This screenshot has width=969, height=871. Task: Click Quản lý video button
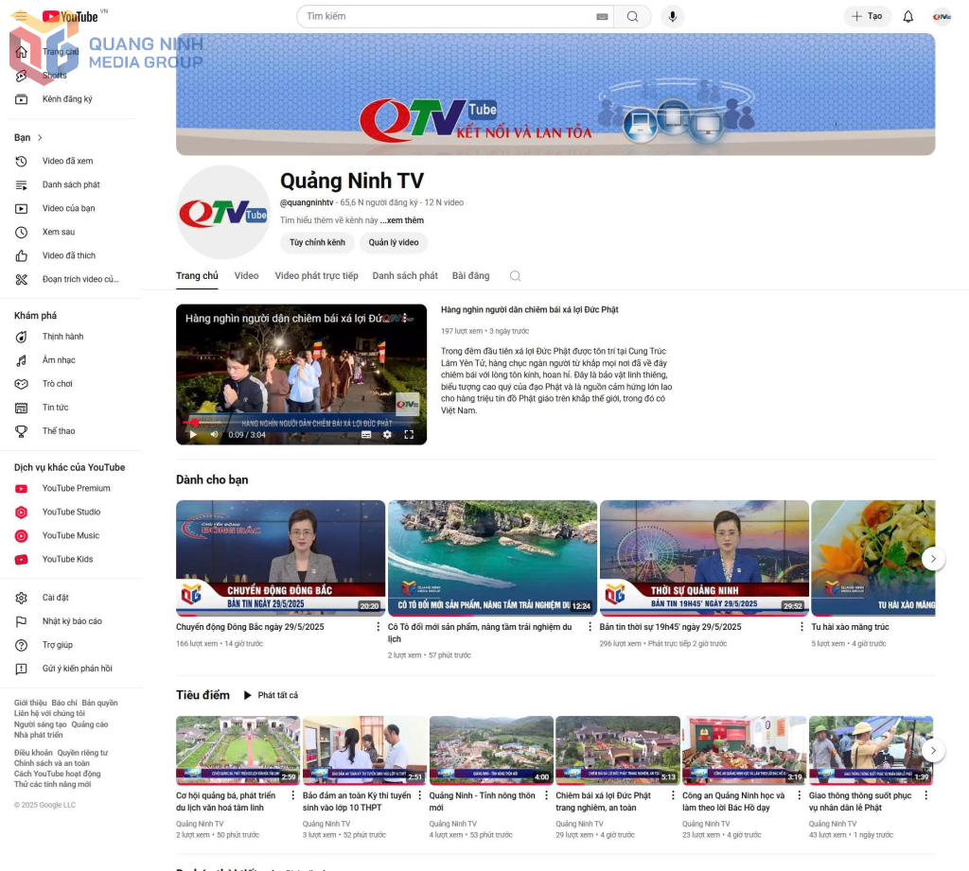click(394, 243)
